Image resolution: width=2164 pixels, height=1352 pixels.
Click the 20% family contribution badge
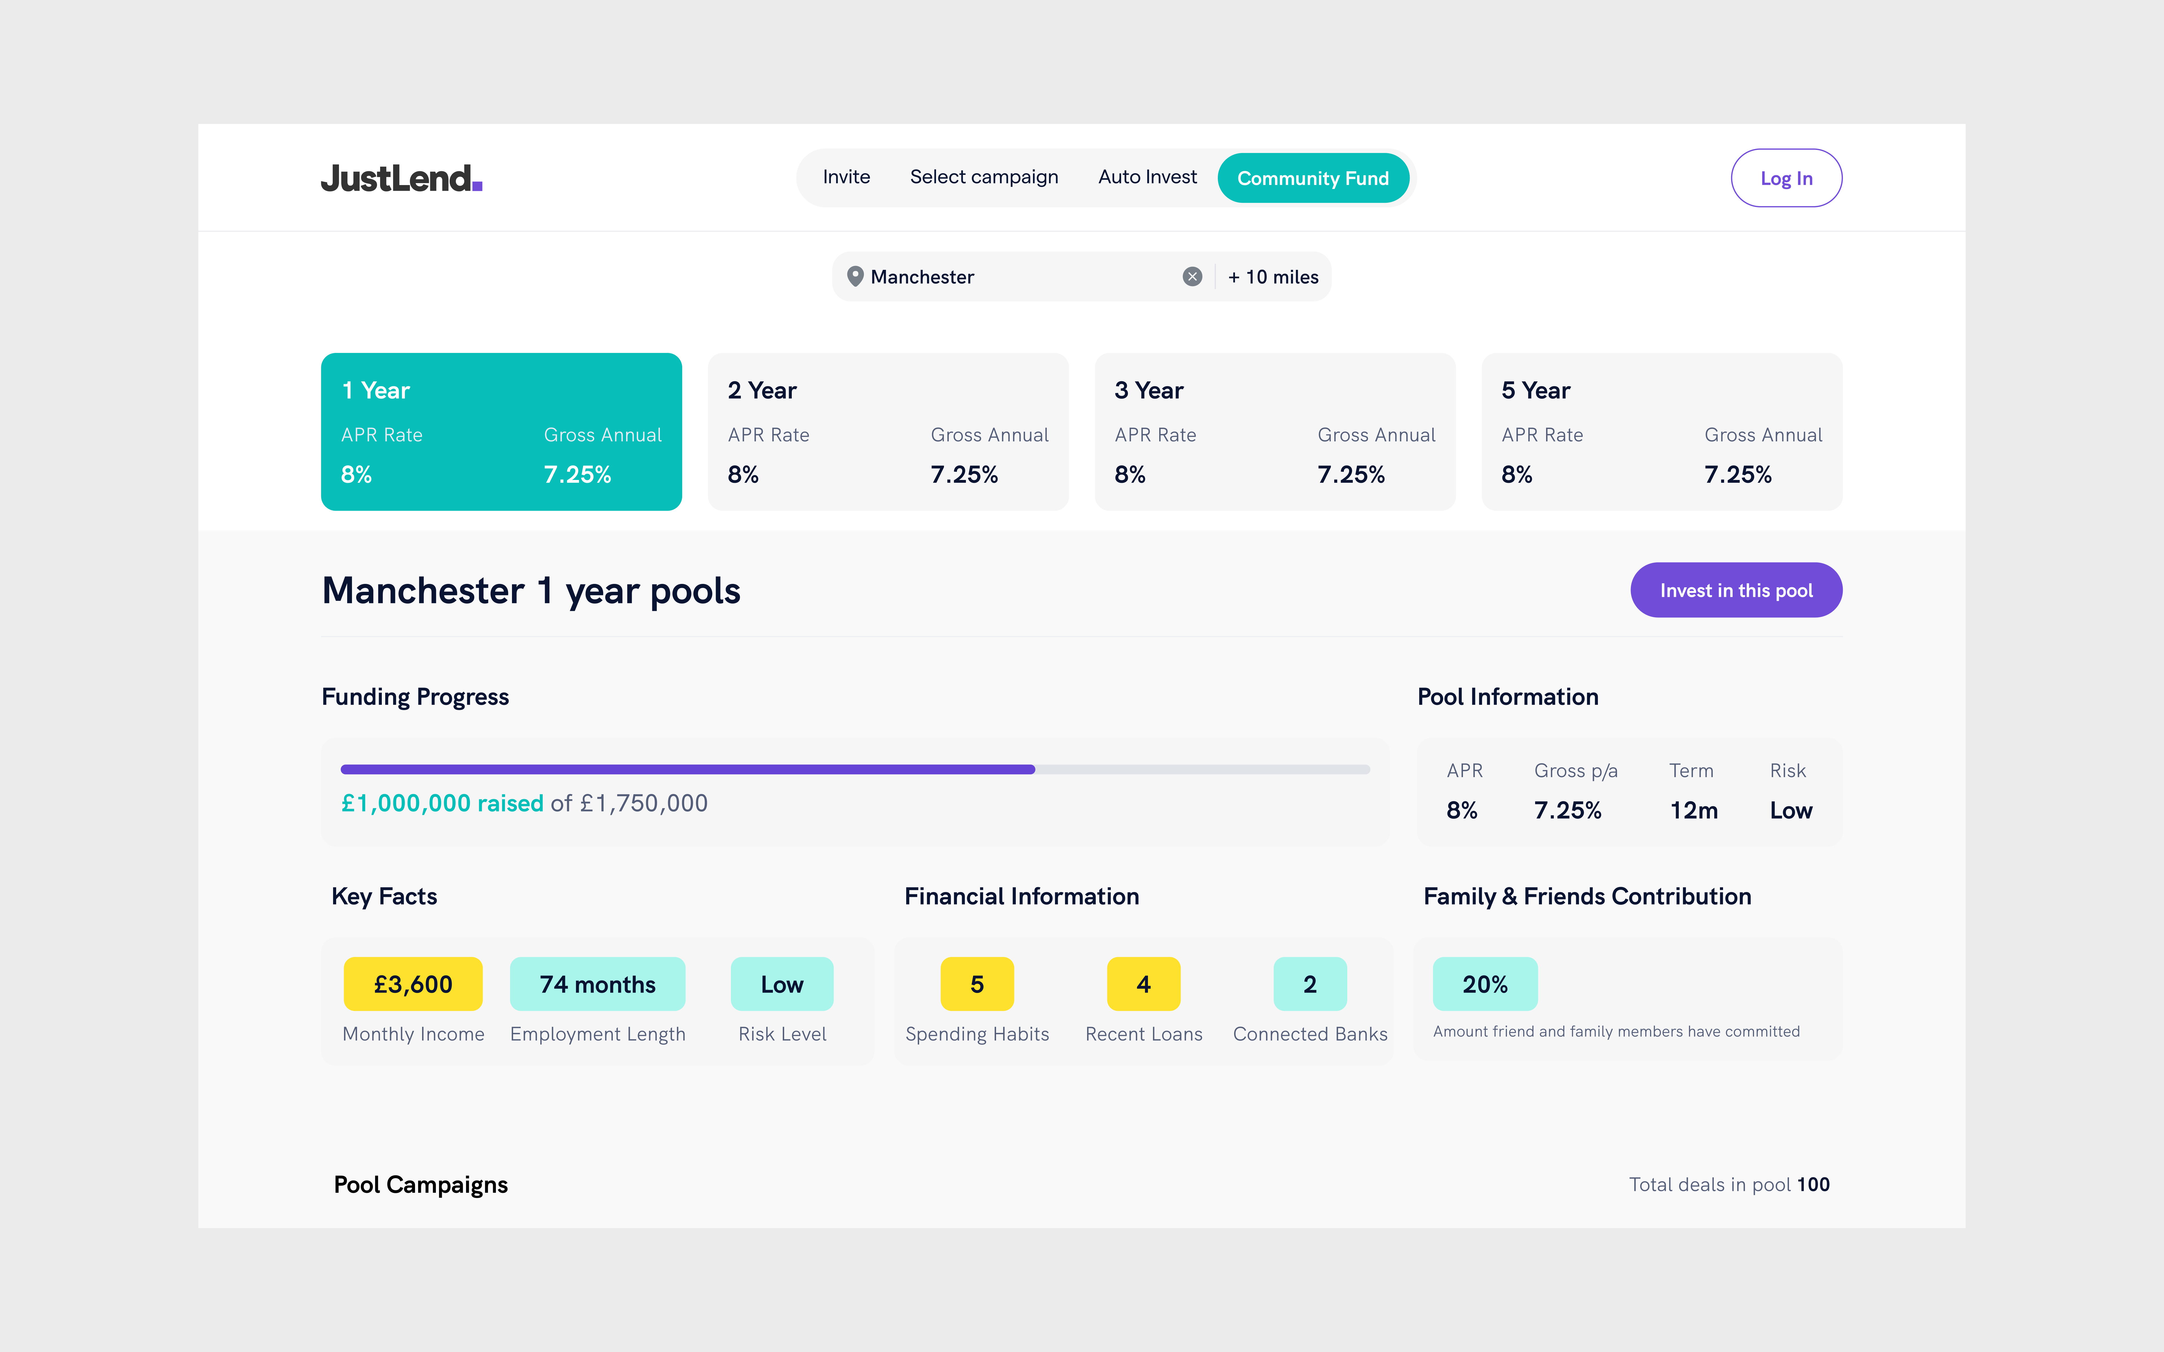tap(1484, 984)
